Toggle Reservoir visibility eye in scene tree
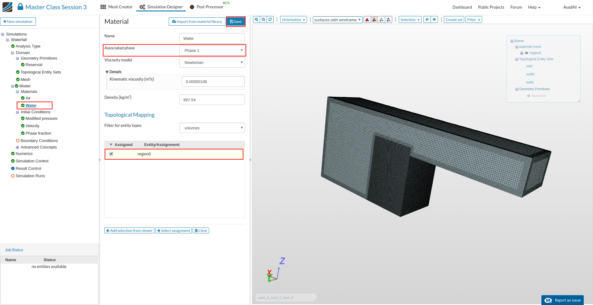Image resolution: width=593 pixels, height=305 pixels. pyautogui.click(x=529, y=96)
